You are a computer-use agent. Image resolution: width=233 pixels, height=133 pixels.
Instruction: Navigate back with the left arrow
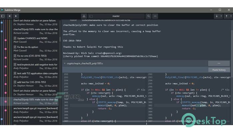click(9, 16)
